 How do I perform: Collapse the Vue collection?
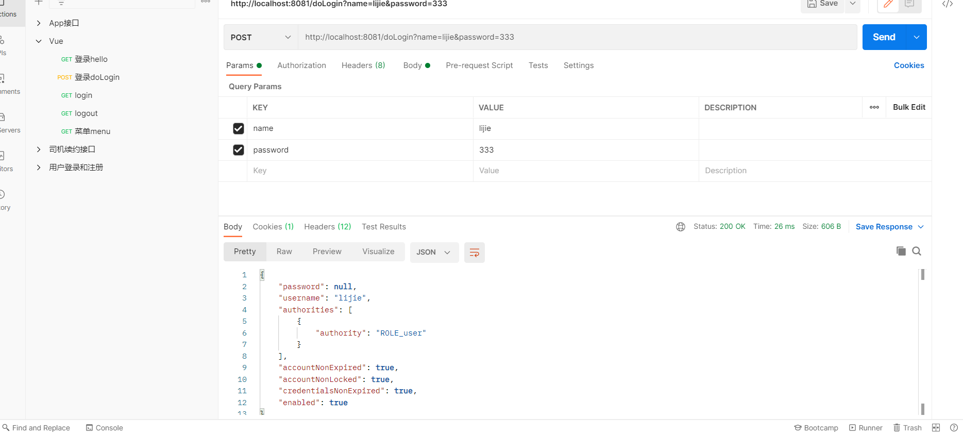[x=39, y=41]
